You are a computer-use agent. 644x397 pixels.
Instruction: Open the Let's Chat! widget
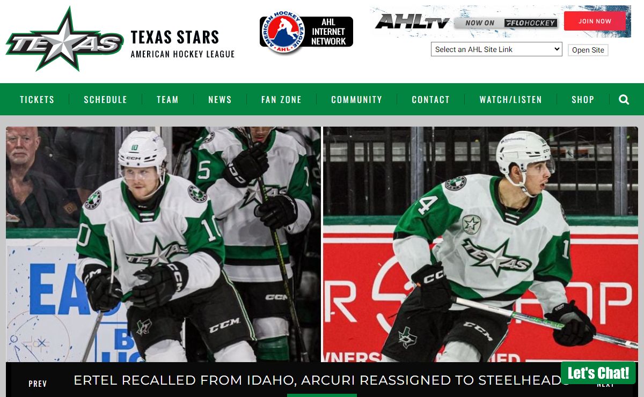598,373
